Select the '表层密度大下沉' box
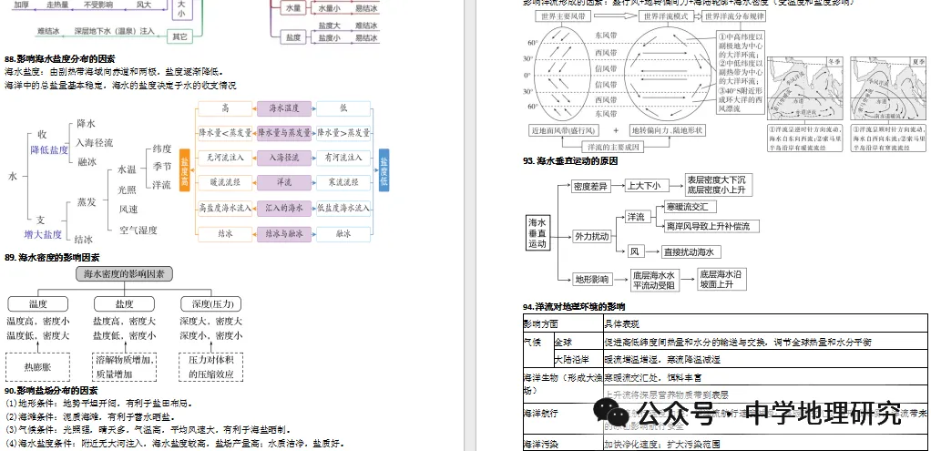 coord(719,185)
